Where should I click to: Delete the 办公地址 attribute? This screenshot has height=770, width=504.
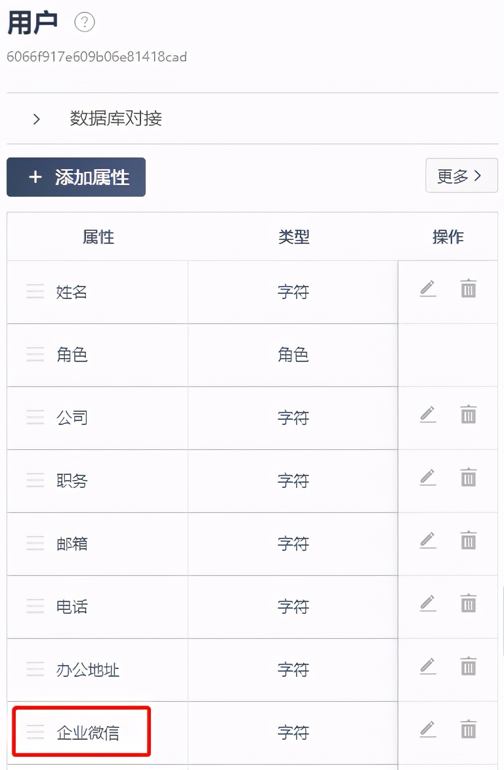point(468,666)
